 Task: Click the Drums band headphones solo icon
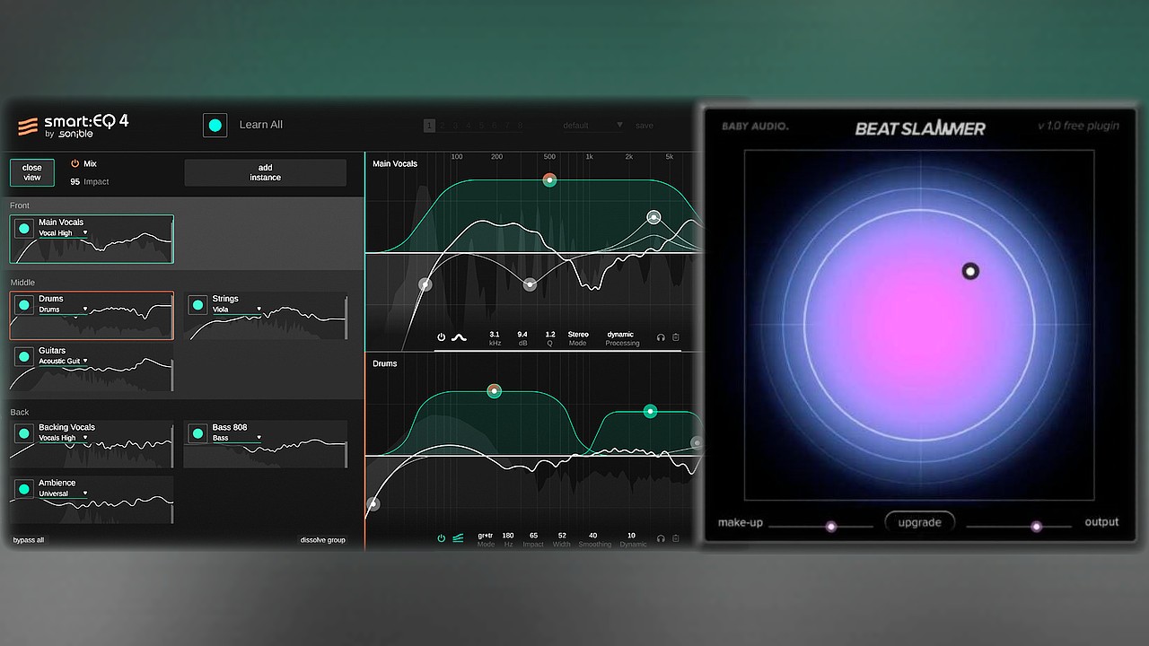pyautogui.click(x=661, y=538)
